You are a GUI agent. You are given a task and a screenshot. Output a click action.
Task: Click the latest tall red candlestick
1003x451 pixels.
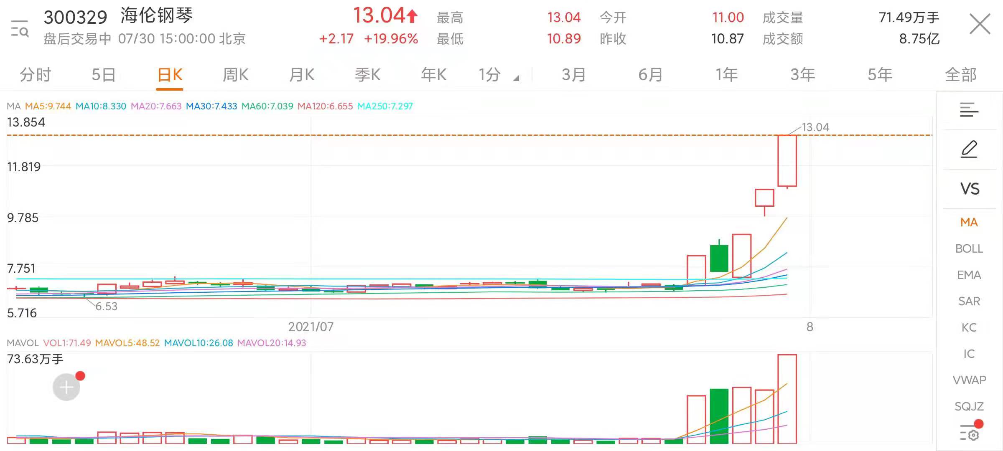787,161
